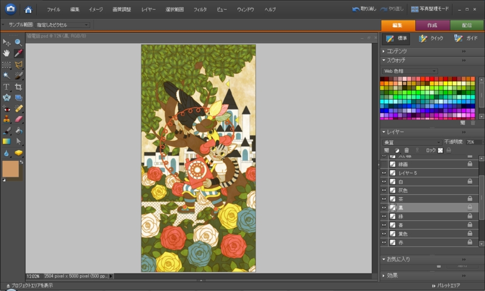Collapse the スウォッチ panel

click(384, 60)
